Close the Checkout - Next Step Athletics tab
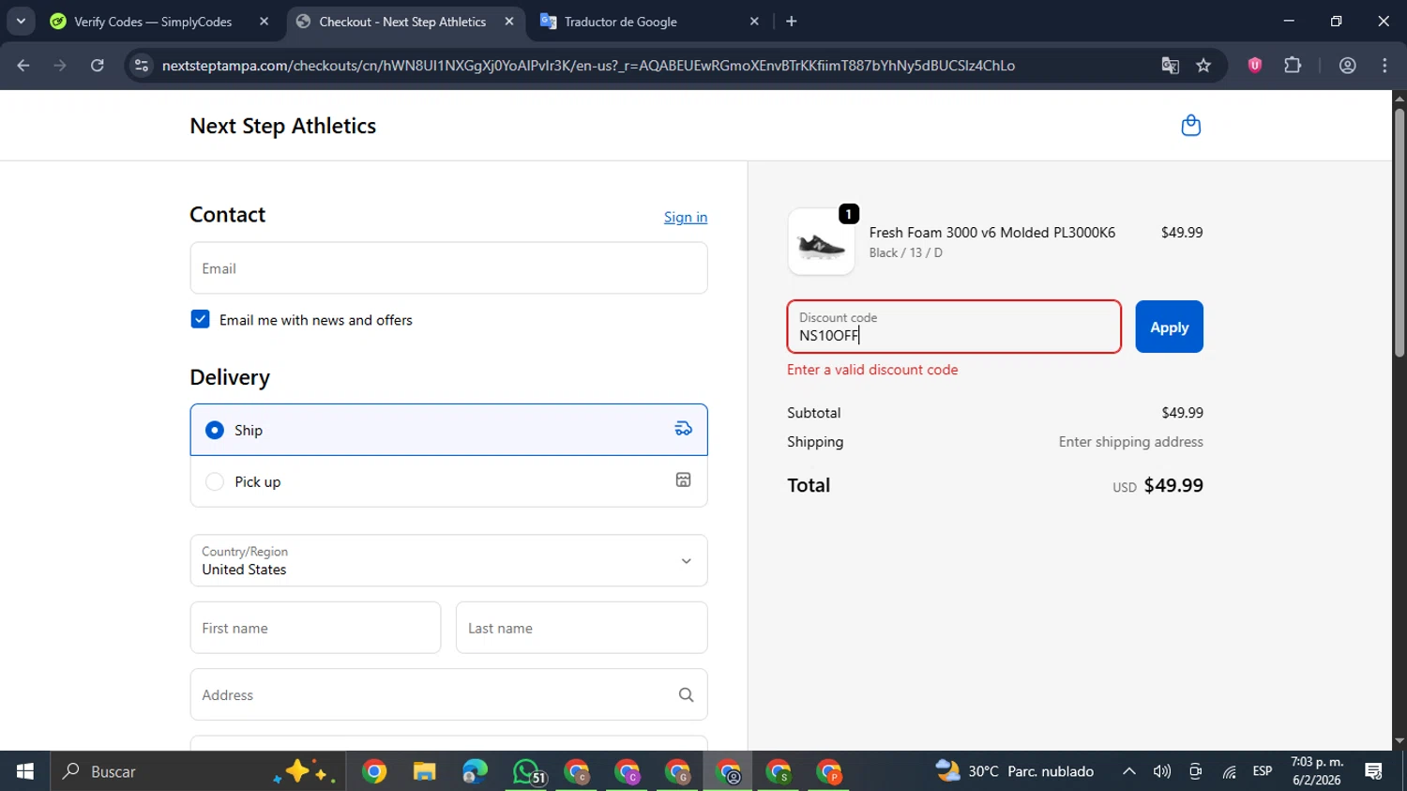The height and width of the screenshot is (791, 1407). [509, 22]
